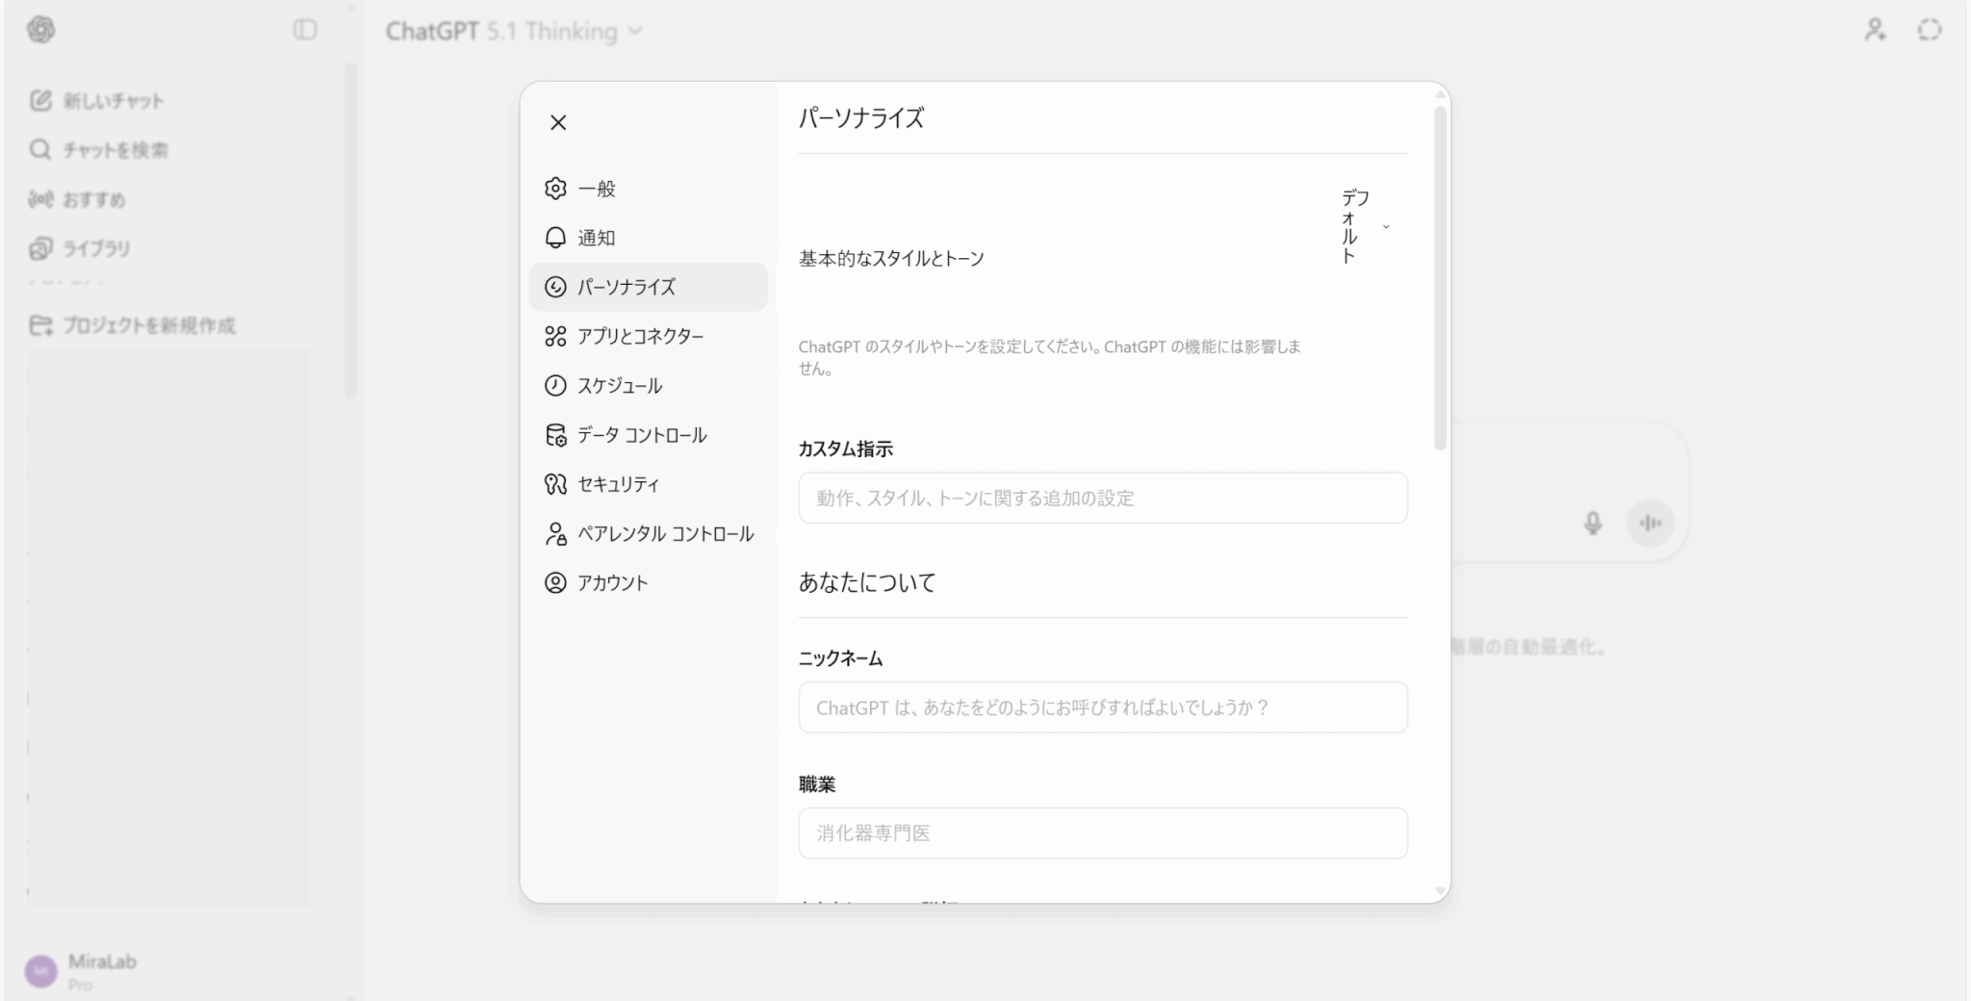The image size is (1971, 1001).
Task: Click the カスタム指示 input field
Action: (1102, 498)
